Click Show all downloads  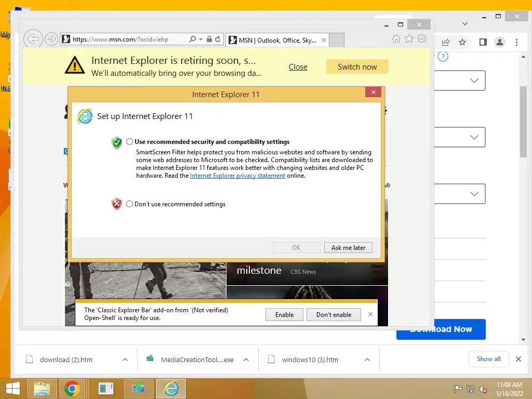click(488, 359)
